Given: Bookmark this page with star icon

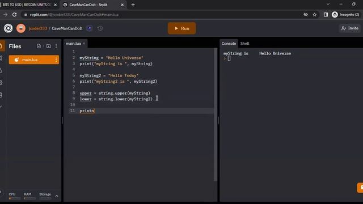Looking at the screenshot, I should [x=315, y=15].
